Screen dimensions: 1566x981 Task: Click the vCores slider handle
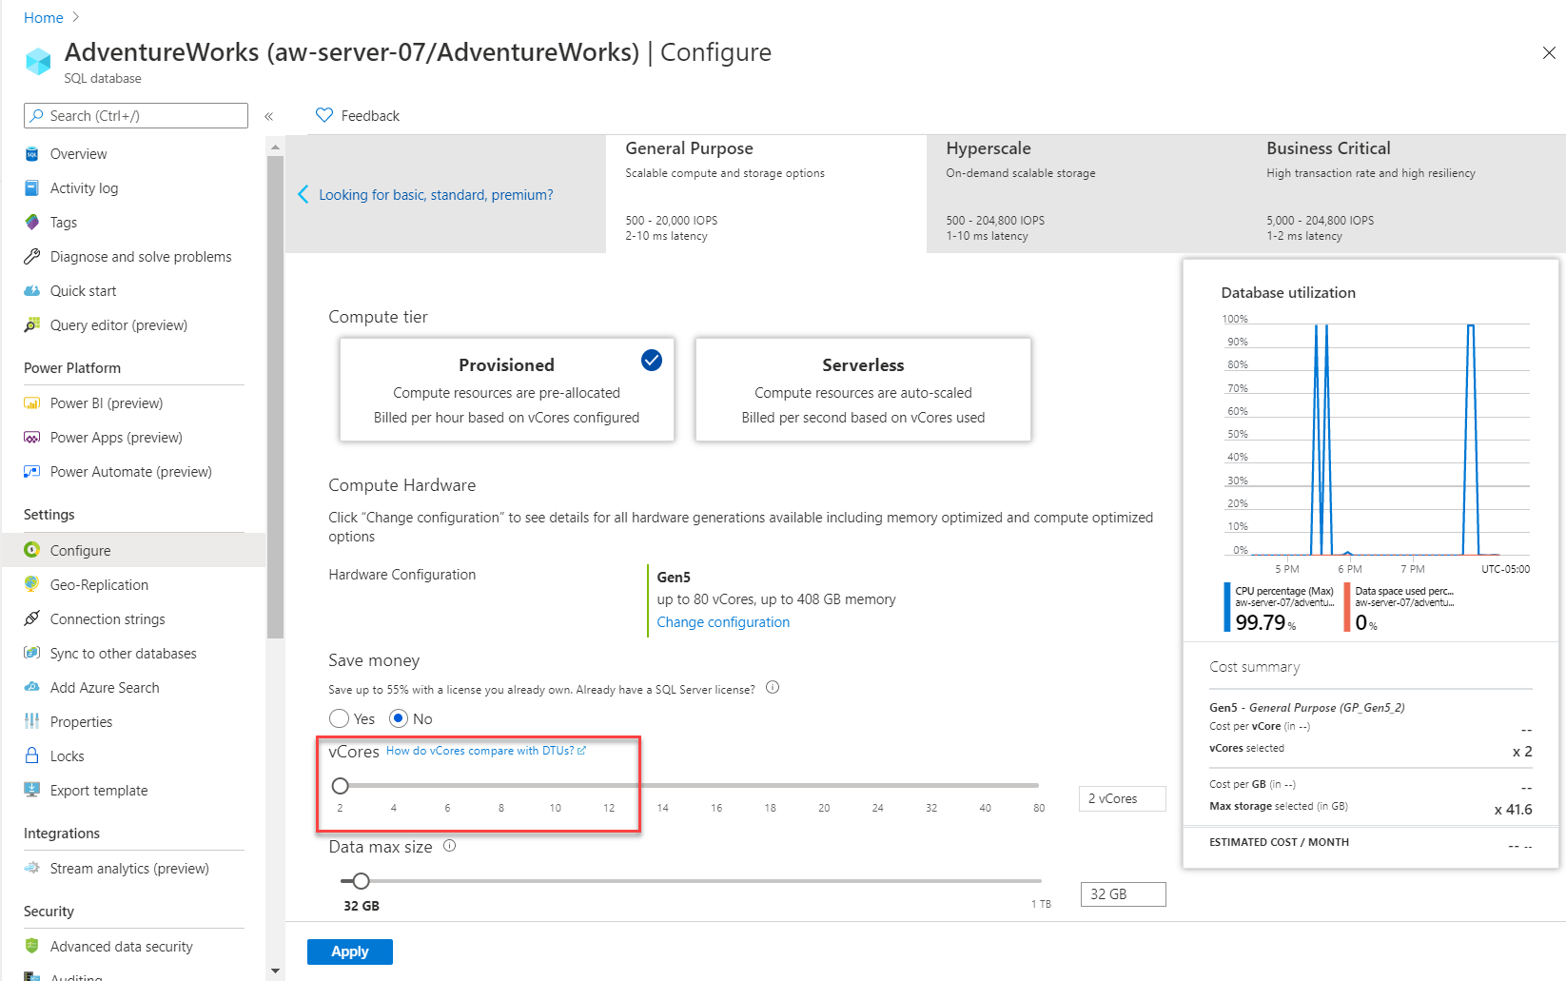click(341, 786)
